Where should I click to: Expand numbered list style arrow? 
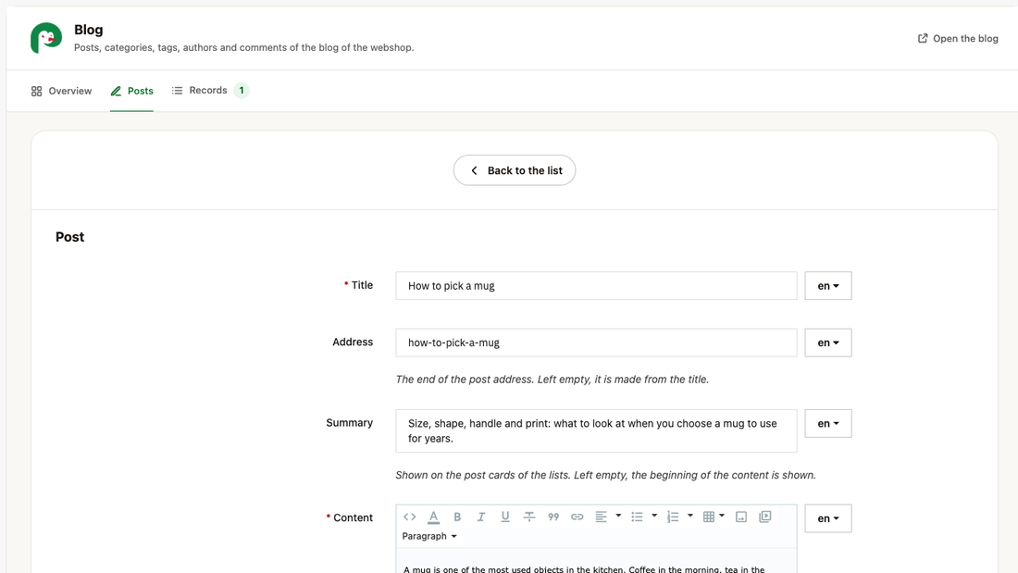coord(690,516)
